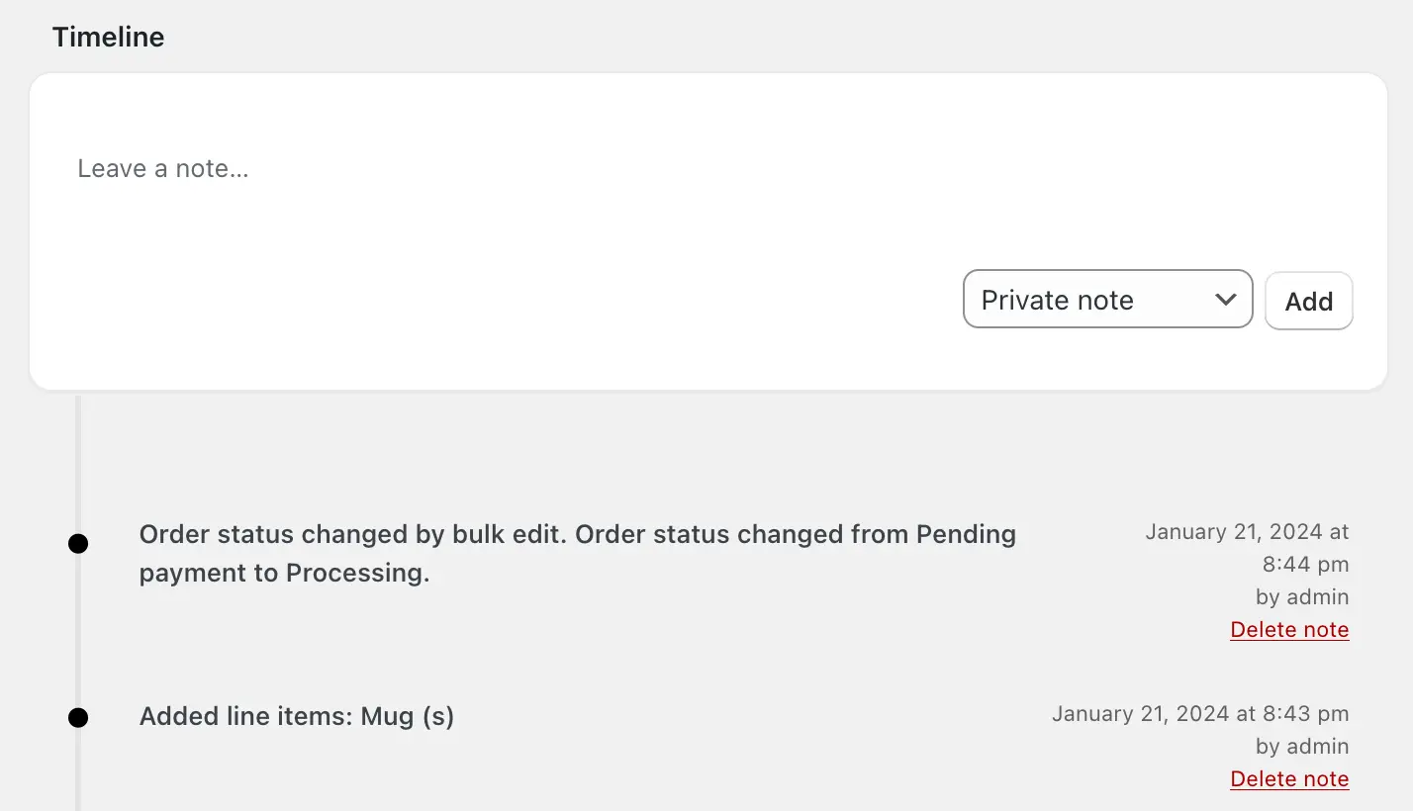Click the chevron on the note type selector
This screenshot has height=811, width=1413.
pos(1225,299)
